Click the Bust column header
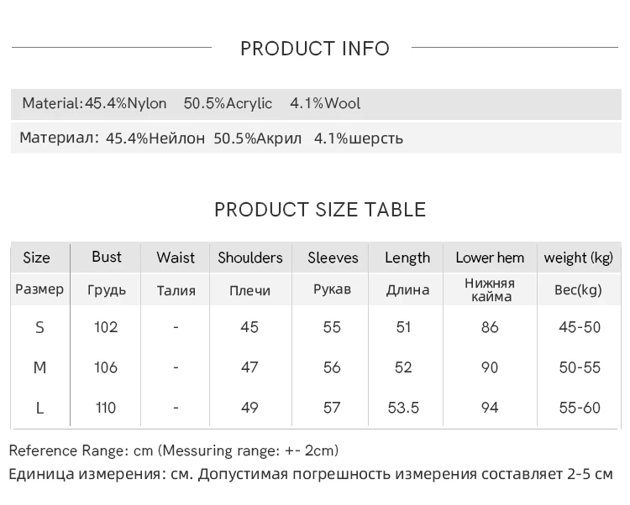630x505 pixels. click(107, 257)
